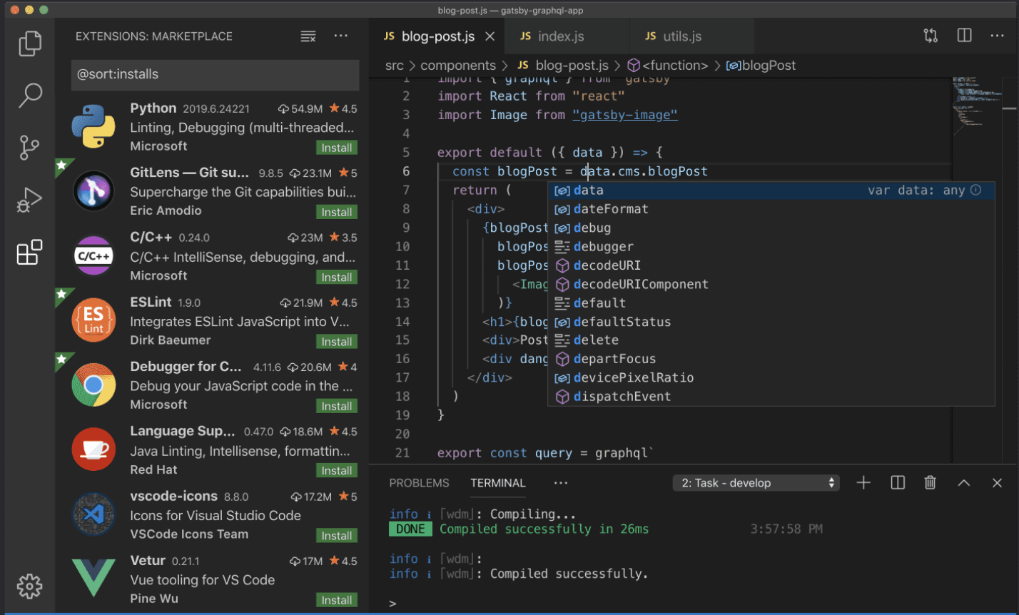Click line number 14 in the gutter
This screenshot has width=1019, height=615.
[402, 321]
